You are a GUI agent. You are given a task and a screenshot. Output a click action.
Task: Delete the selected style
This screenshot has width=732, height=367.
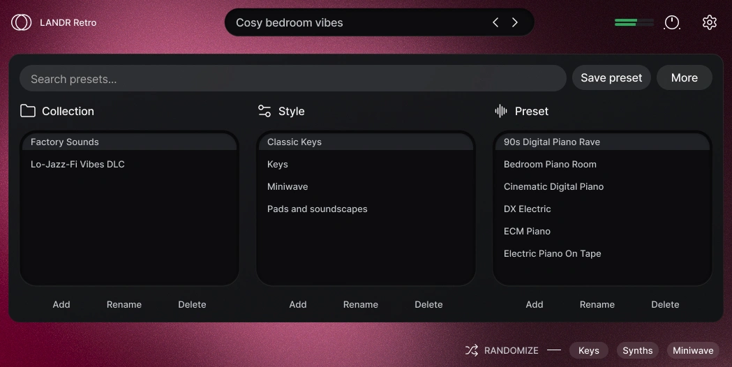pos(428,304)
